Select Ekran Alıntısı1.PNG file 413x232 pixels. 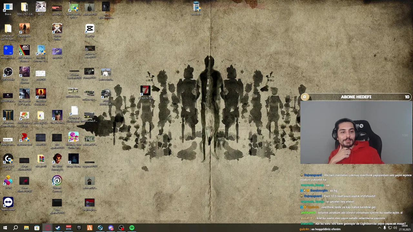25,185
